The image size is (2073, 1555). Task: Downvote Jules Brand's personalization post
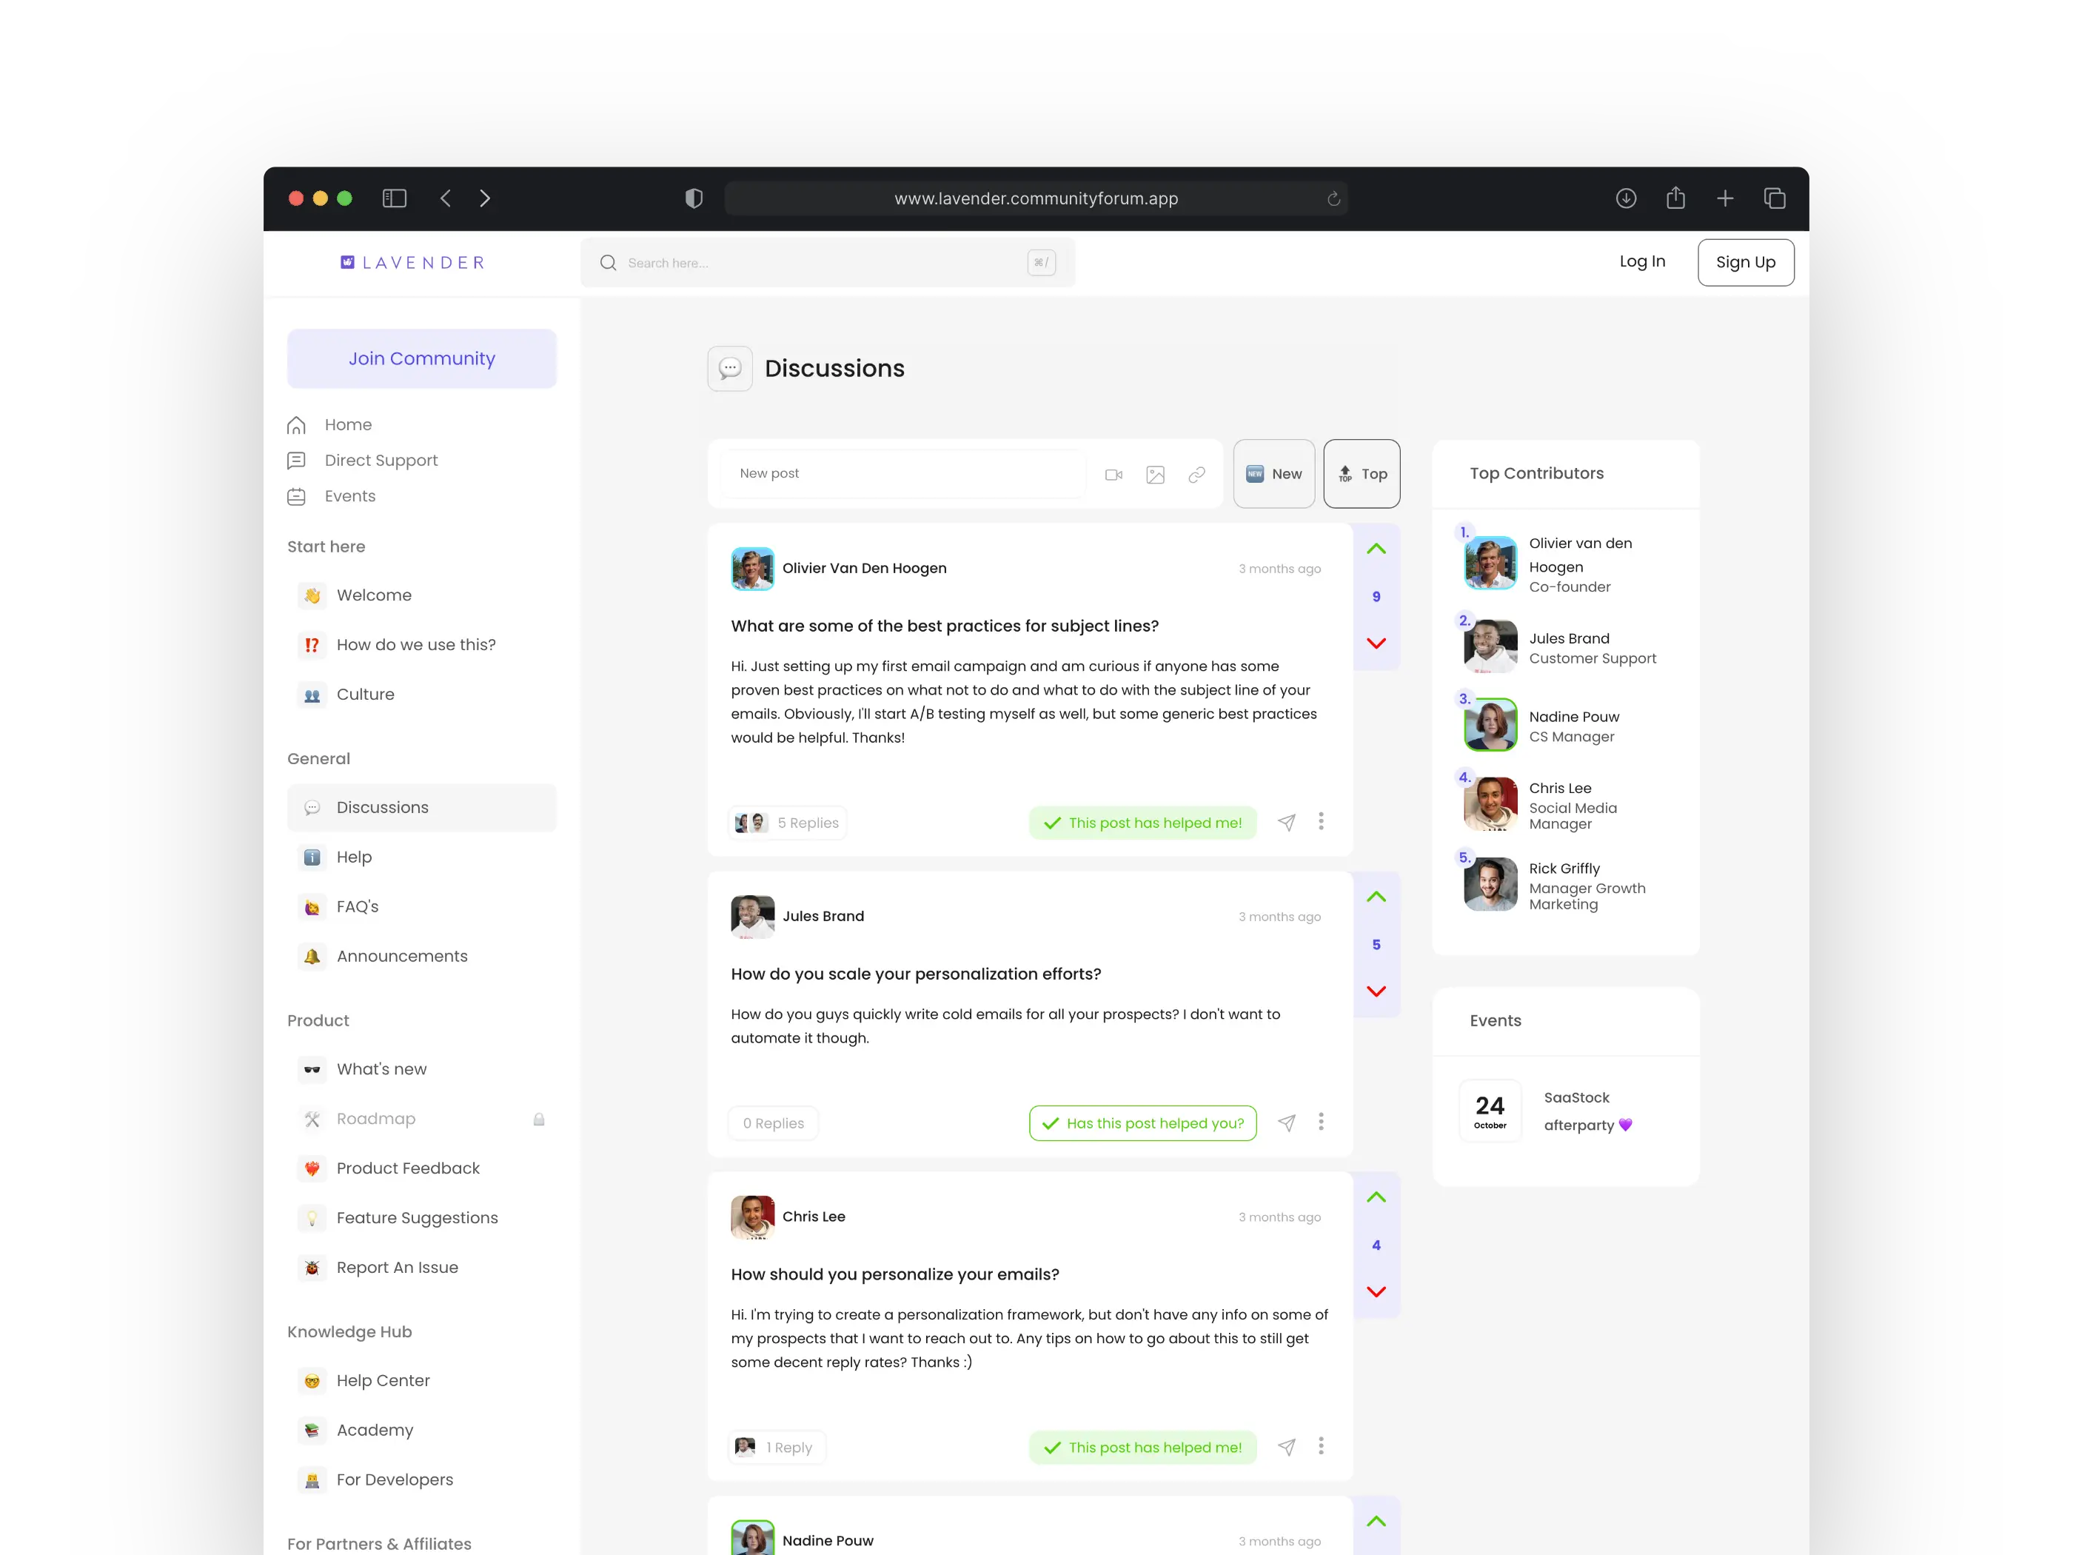click(1376, 991)
